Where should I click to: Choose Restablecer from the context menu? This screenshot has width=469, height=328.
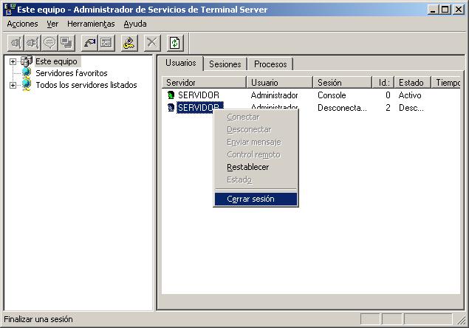(x=247, y=167)
